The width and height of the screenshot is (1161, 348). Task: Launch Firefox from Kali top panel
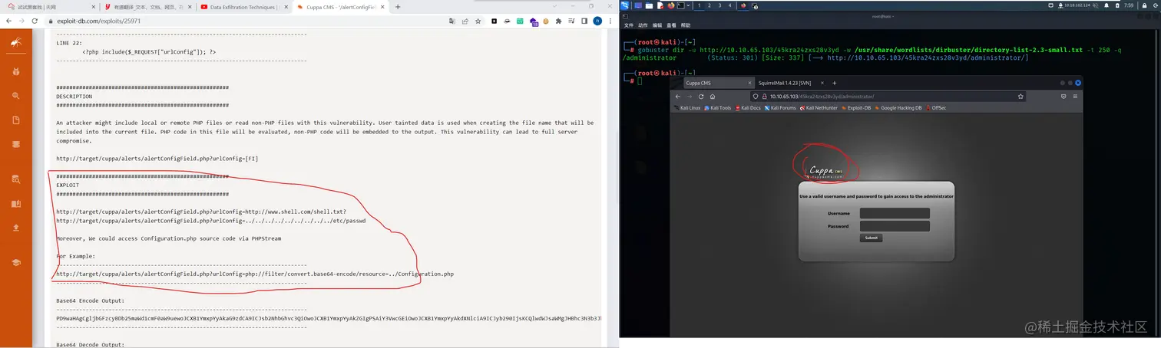[x=670, y=5]
